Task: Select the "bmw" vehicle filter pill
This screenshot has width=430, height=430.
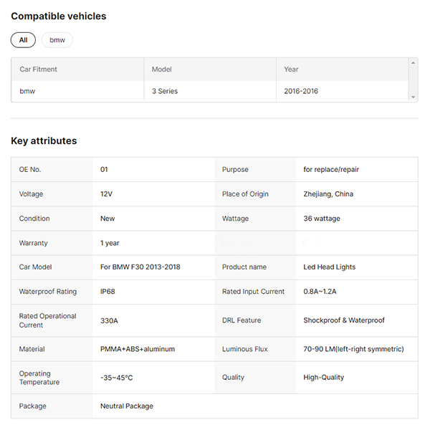Action: tap(57, 40)
